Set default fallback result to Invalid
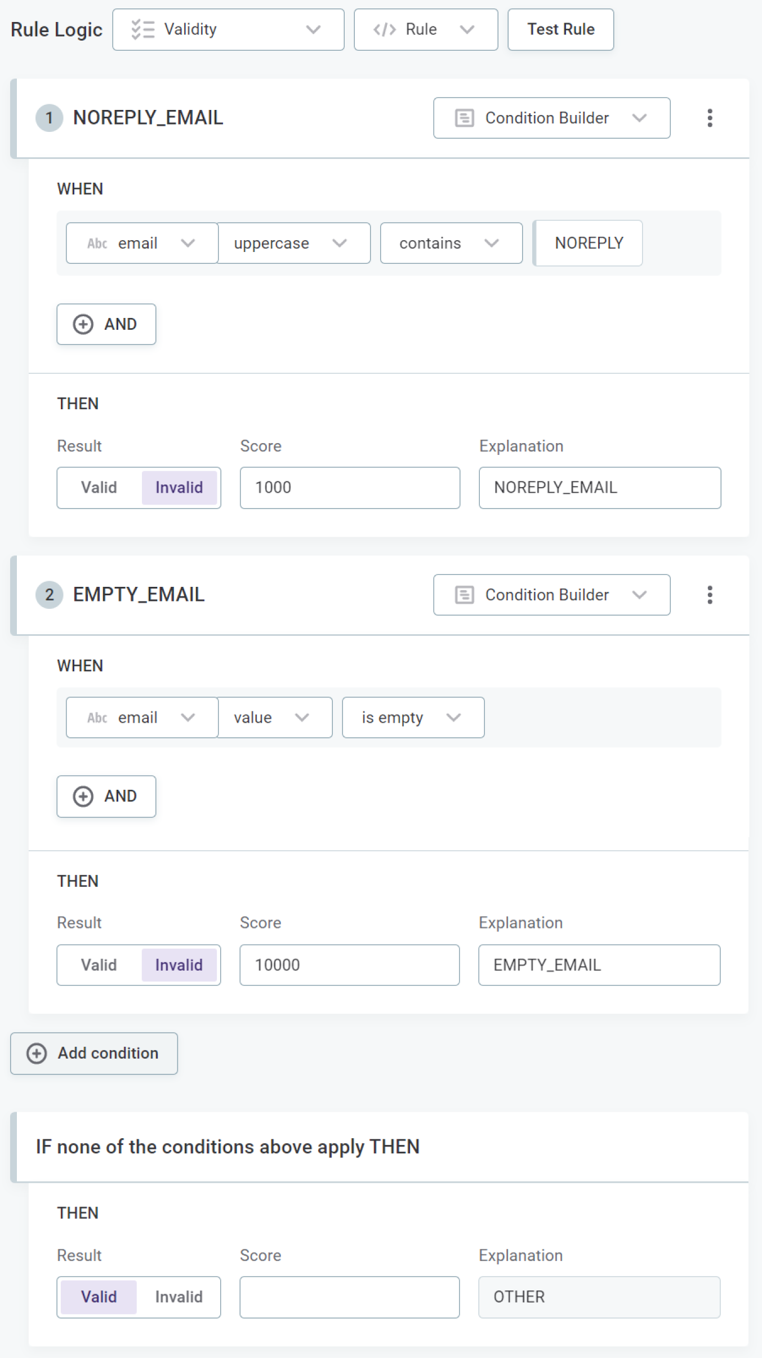 (x=179, y=1297)
